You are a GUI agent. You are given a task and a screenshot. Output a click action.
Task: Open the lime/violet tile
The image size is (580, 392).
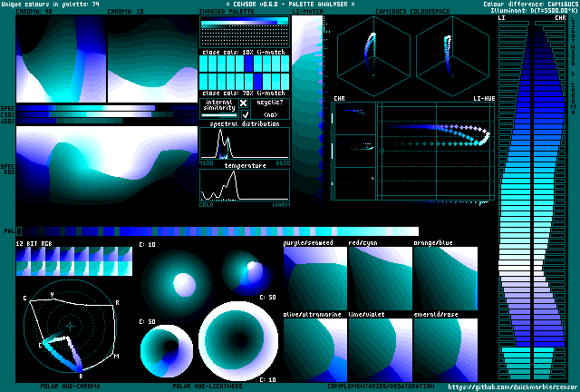380,349
